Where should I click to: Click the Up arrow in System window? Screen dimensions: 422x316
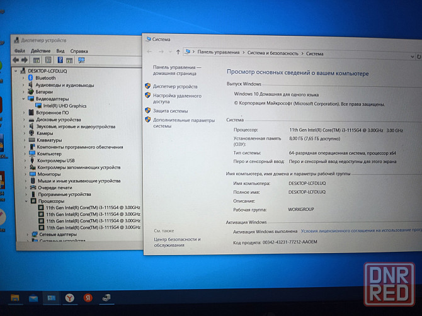pos(178,52)
